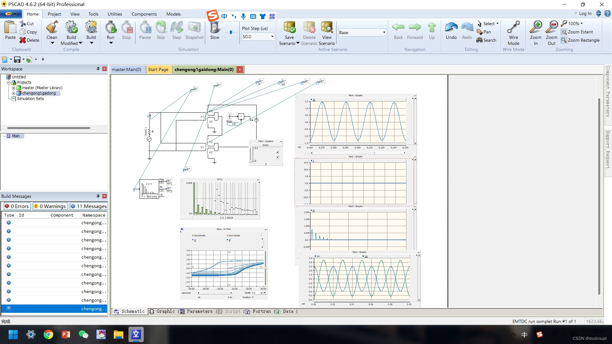This screenshot has height=344, width=612.
Task: Open the Components ribbon tab
Action: (144, 14)
